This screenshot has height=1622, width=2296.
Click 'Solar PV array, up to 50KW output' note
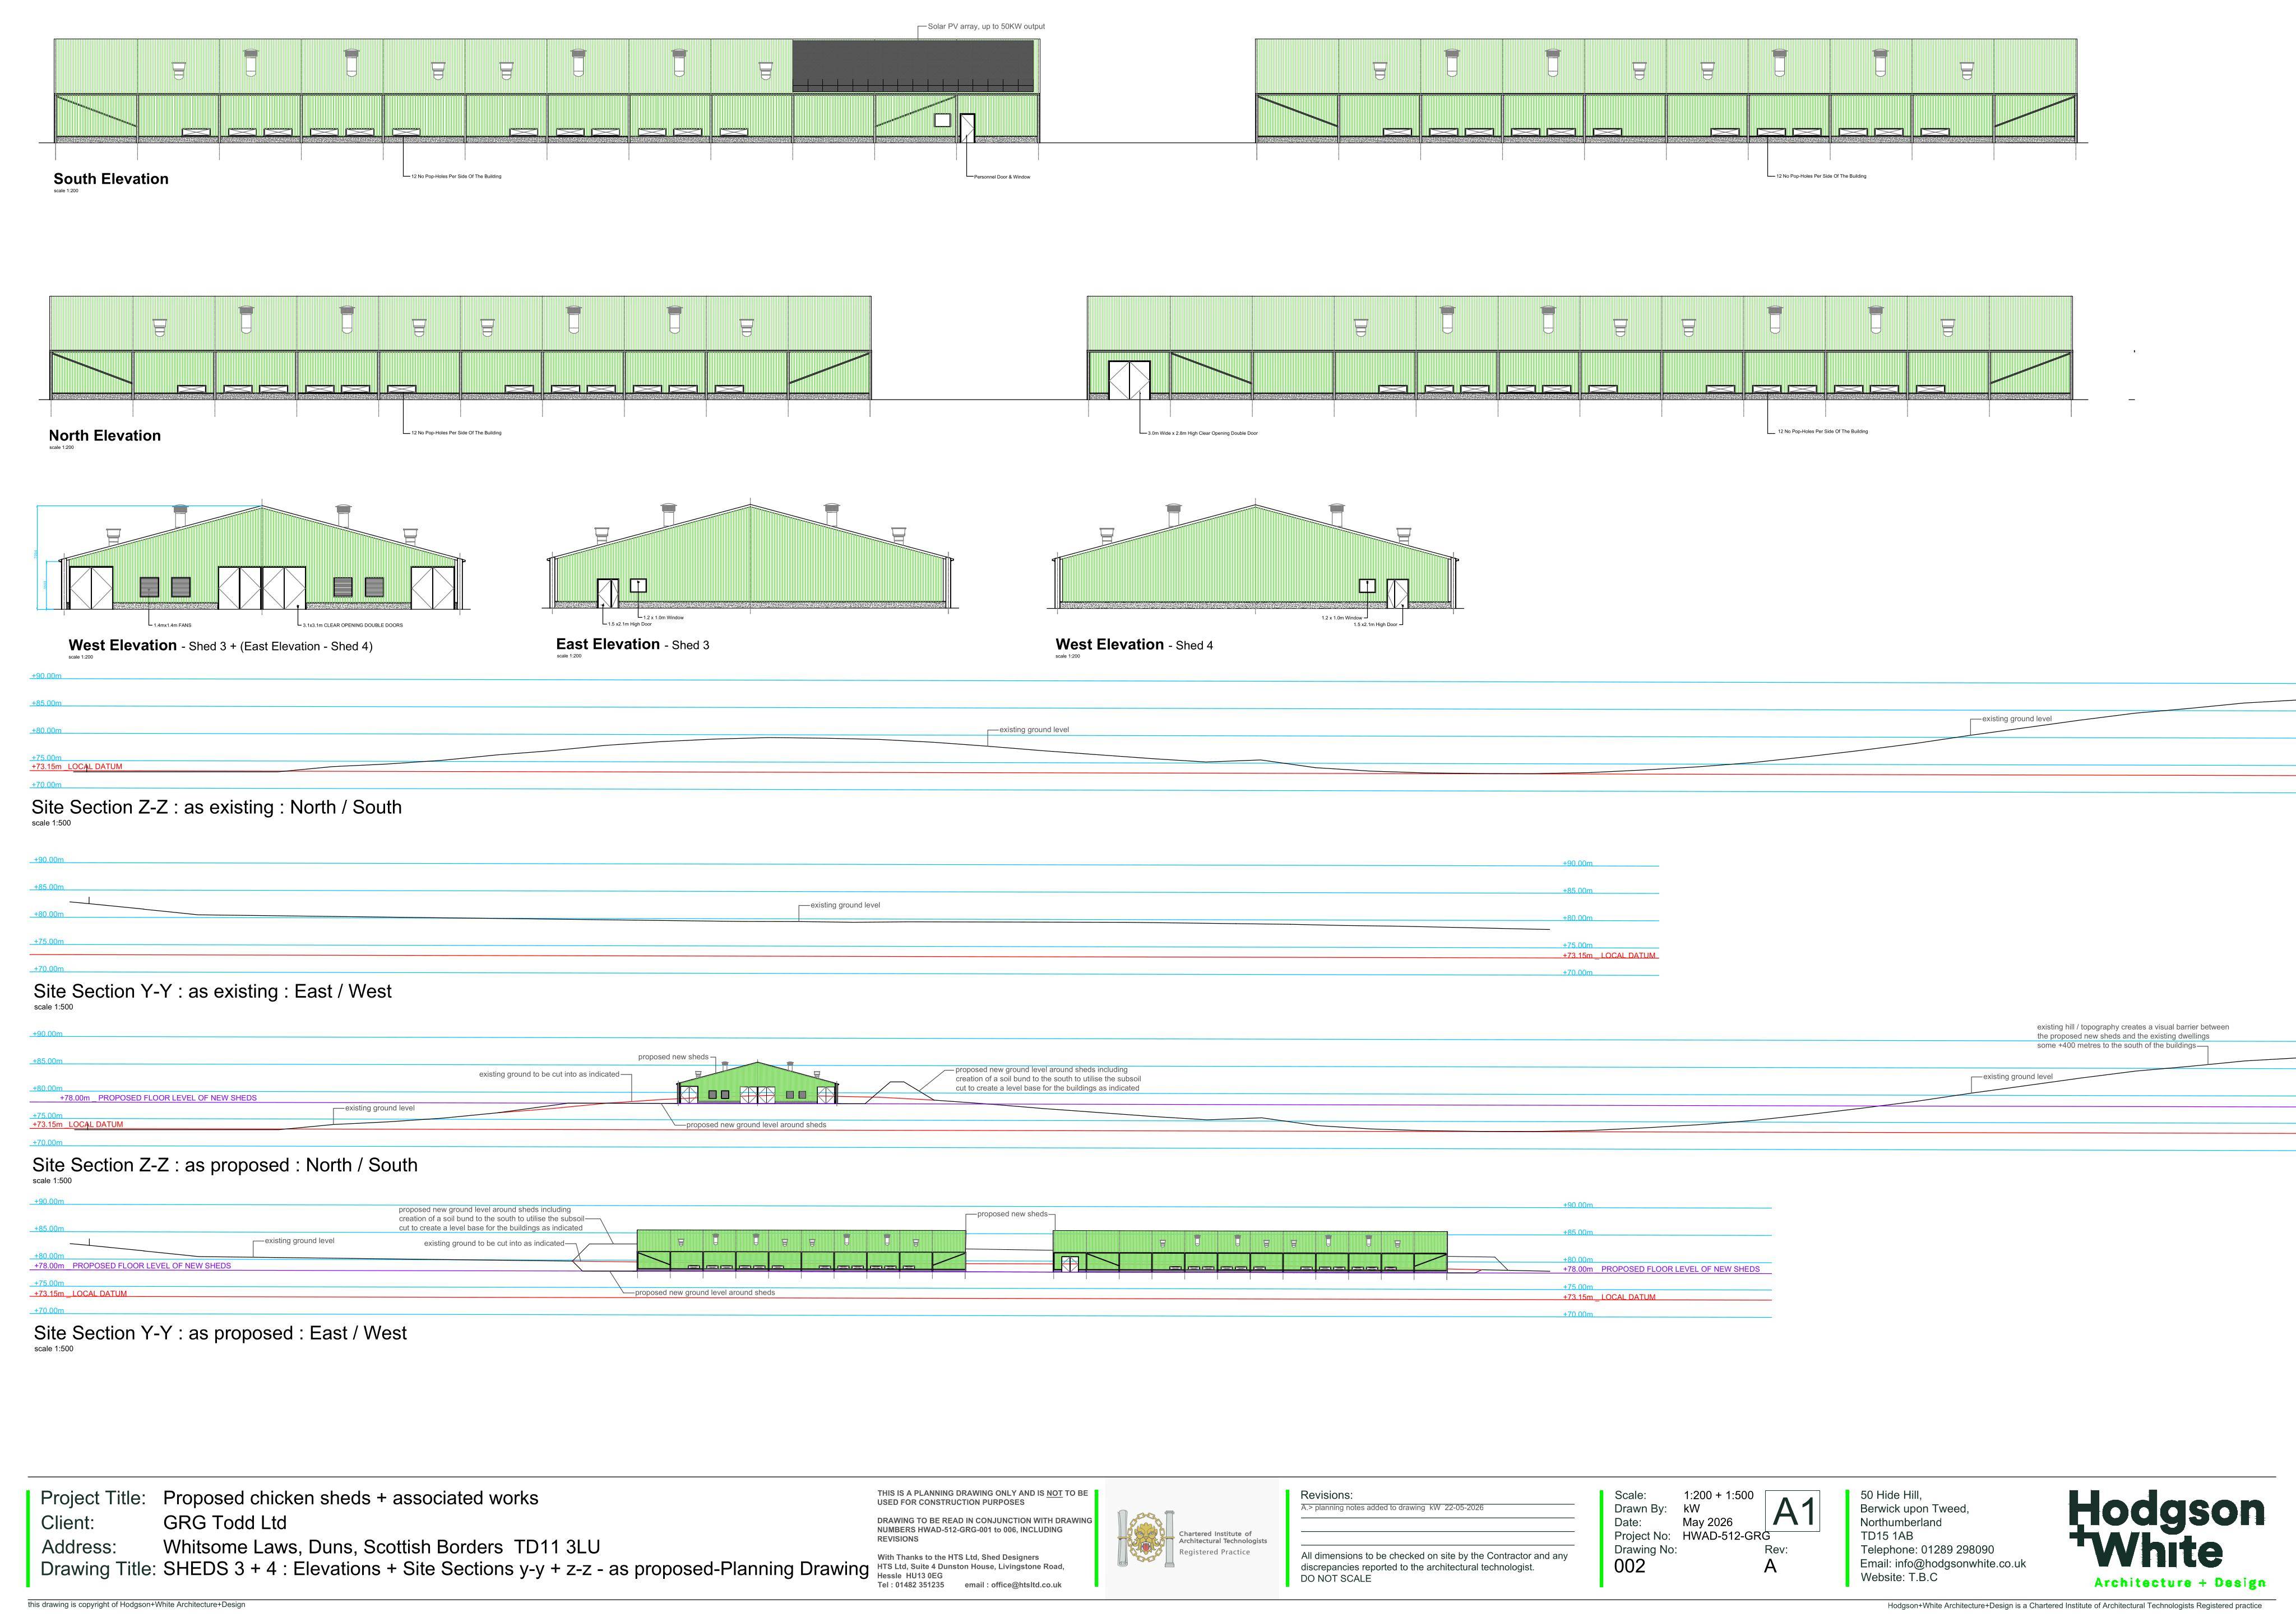(986, 27)
